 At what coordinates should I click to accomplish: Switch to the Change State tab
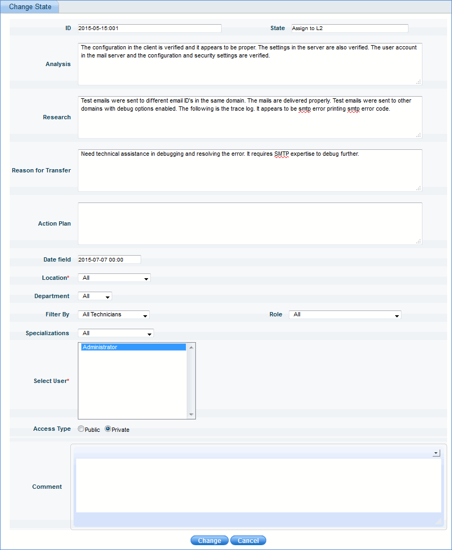pos(30,6)
